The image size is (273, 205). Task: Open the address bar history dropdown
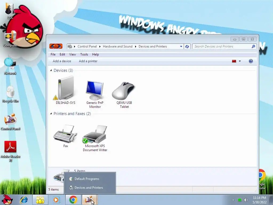point(181,46)
